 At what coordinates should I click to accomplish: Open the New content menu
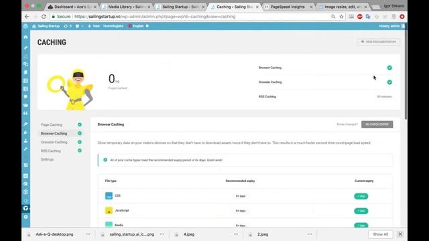coord(94,26)
